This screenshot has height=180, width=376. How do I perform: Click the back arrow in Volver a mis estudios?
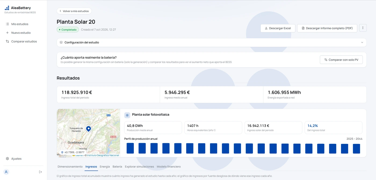60,11
